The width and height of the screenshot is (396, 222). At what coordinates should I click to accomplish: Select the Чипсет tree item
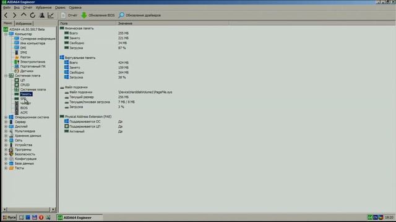coord(25,103)
